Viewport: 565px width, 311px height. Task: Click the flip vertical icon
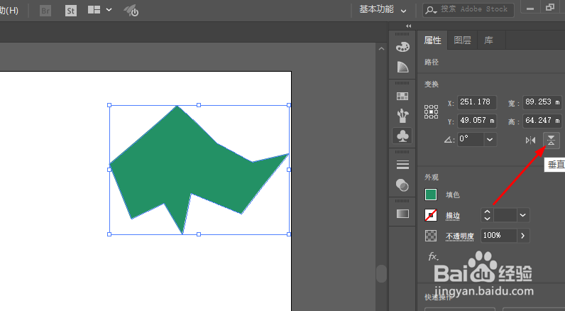click(551, 140)
